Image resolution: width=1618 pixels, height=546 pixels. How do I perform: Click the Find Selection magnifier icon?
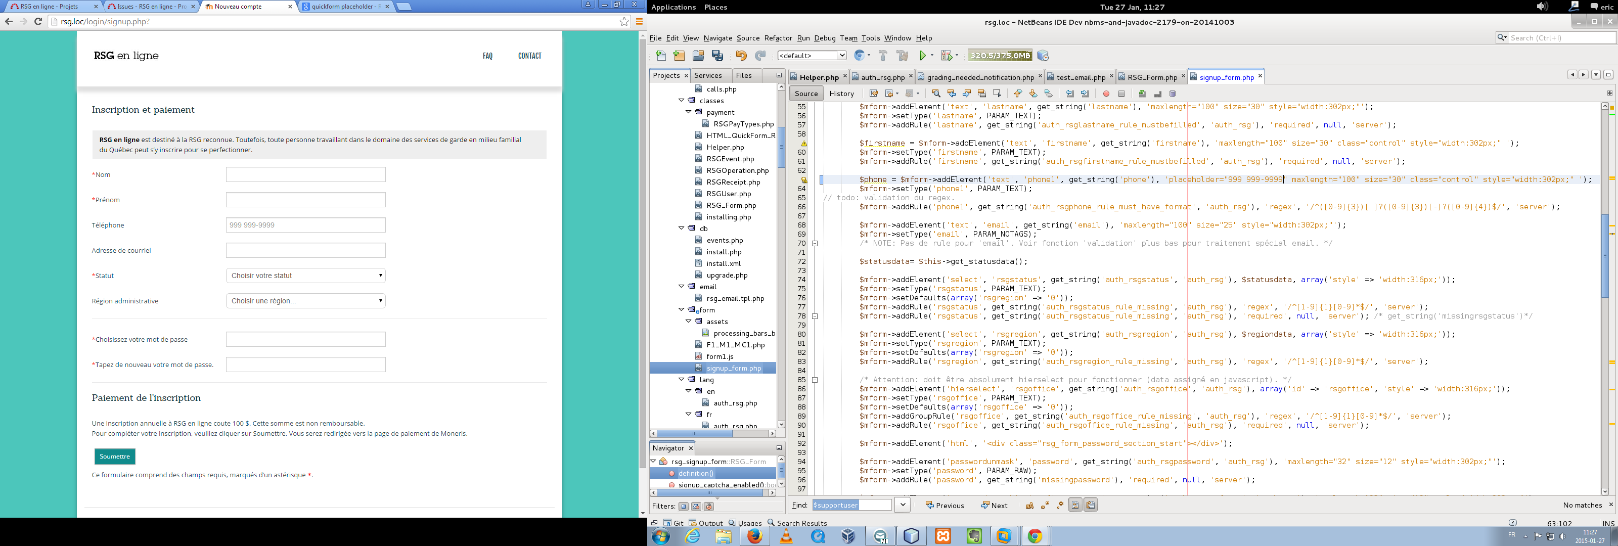pyautogui.click(x=936, y=94)
